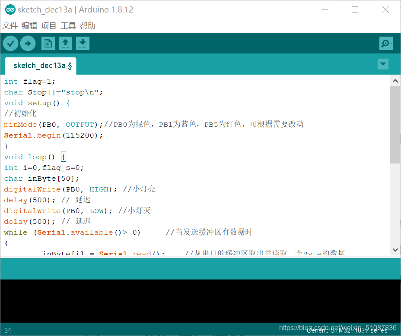Click the teal message status area above the console

point(200,269)
